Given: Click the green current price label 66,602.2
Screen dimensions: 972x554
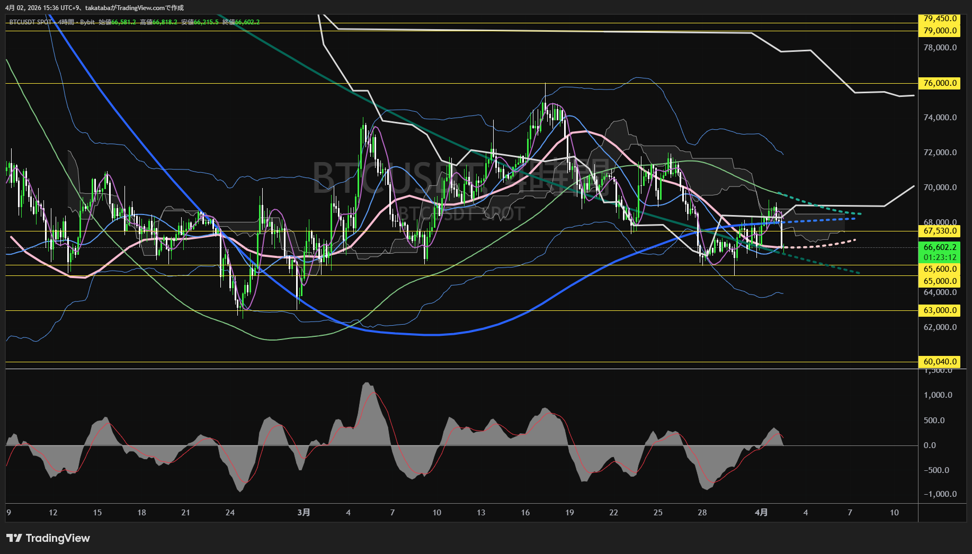Looking at the screenshot, I should pos(939,247).
